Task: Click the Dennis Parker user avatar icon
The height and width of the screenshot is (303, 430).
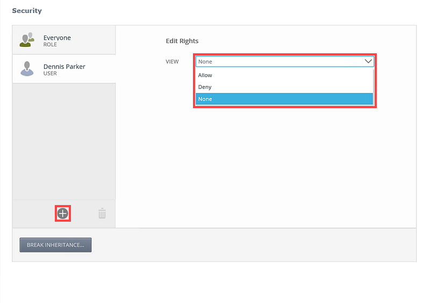Action: click(x=27, y=69)
